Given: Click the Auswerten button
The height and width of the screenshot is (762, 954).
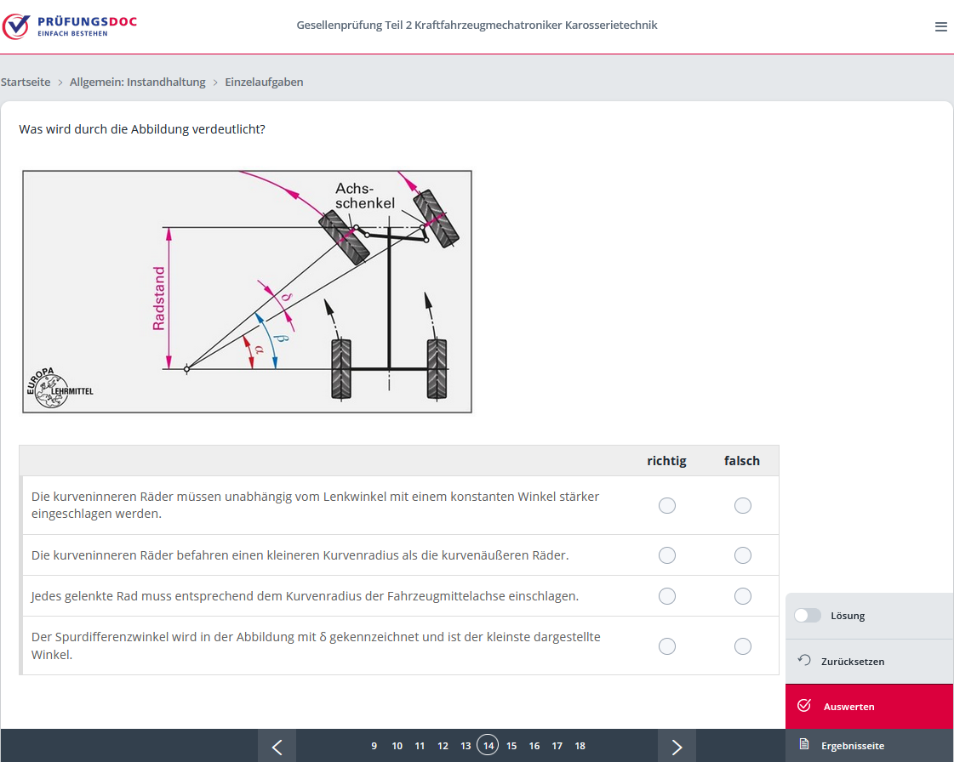Looking at the screenshot, I should pos(868,706).
